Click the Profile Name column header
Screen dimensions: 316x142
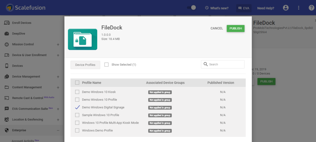point(91,83)
